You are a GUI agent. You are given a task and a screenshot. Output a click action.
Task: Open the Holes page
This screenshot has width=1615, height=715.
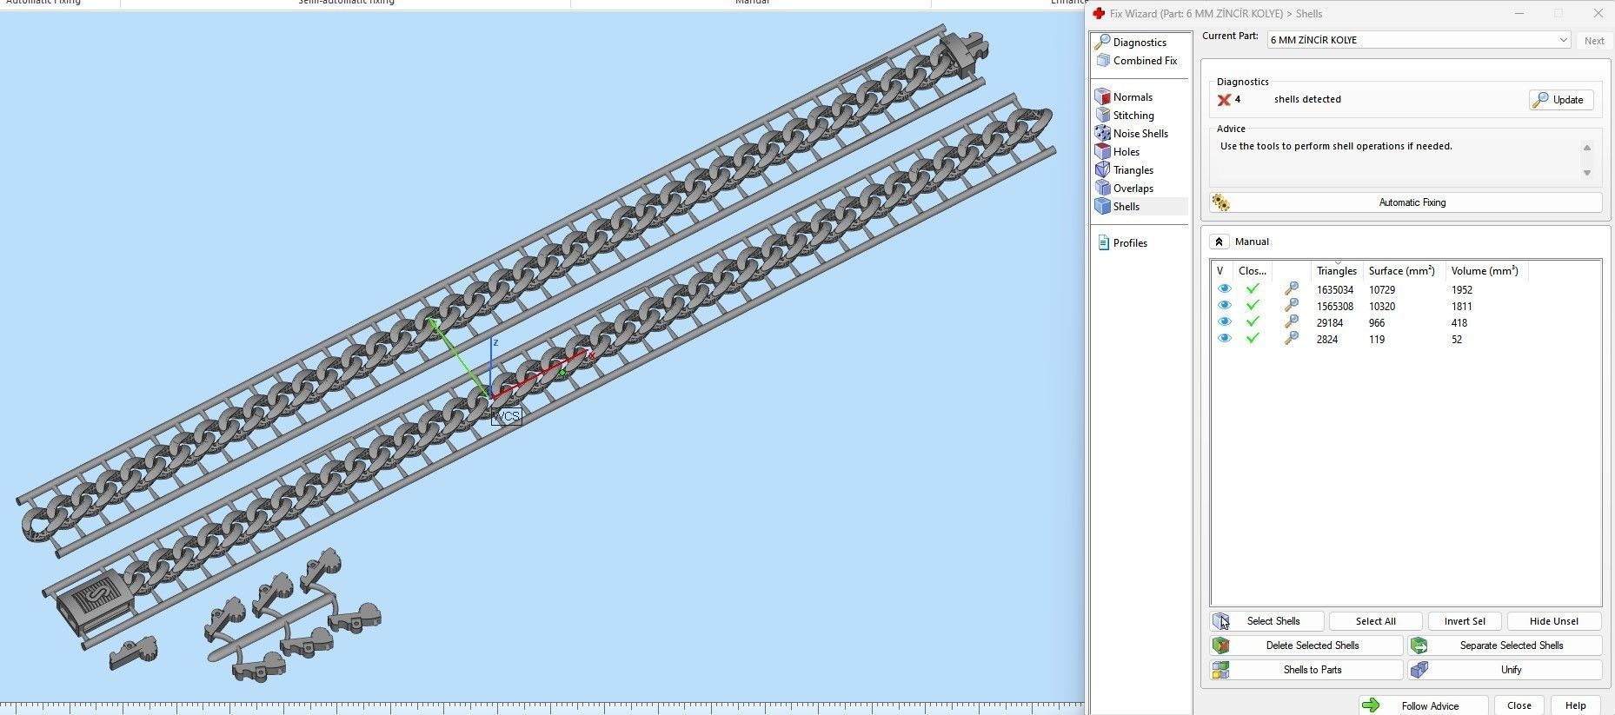pyautogui.click(x=1127, y=151)
